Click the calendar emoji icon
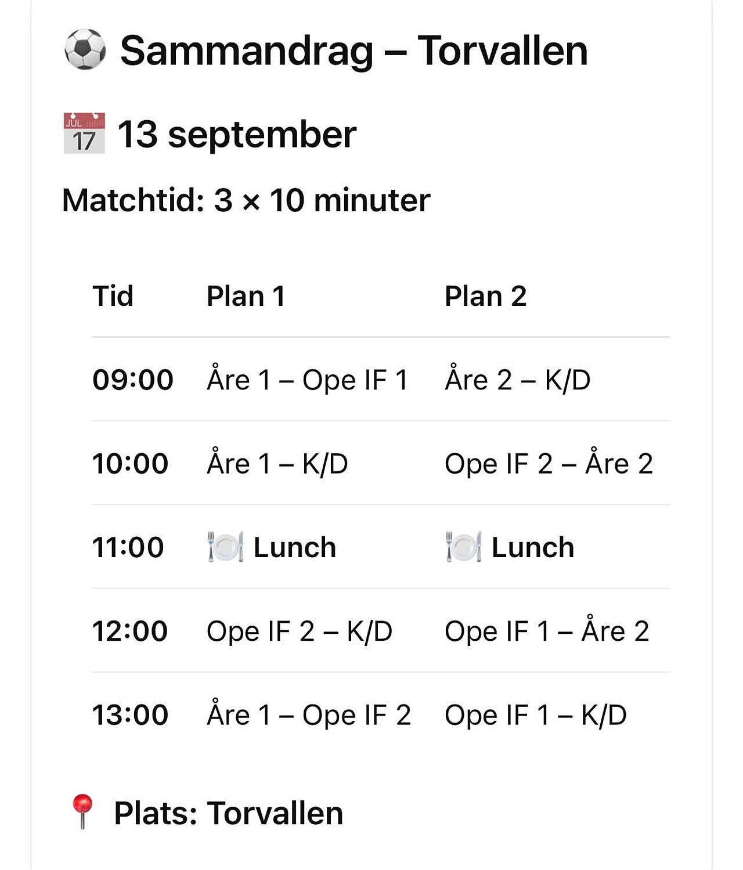 coord(84,133)
